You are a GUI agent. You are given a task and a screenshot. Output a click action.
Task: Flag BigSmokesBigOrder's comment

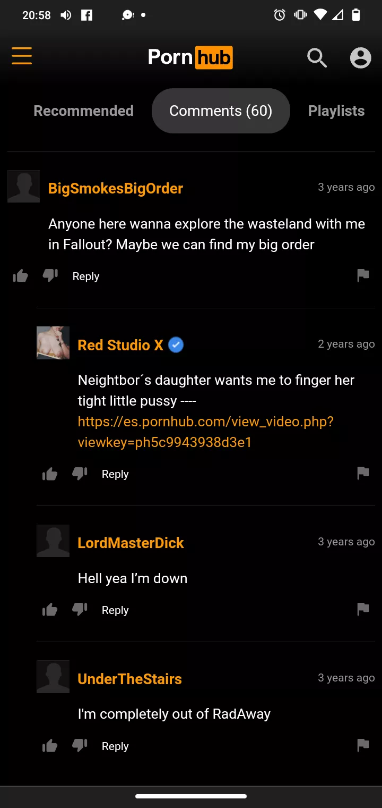click(363, 275)
